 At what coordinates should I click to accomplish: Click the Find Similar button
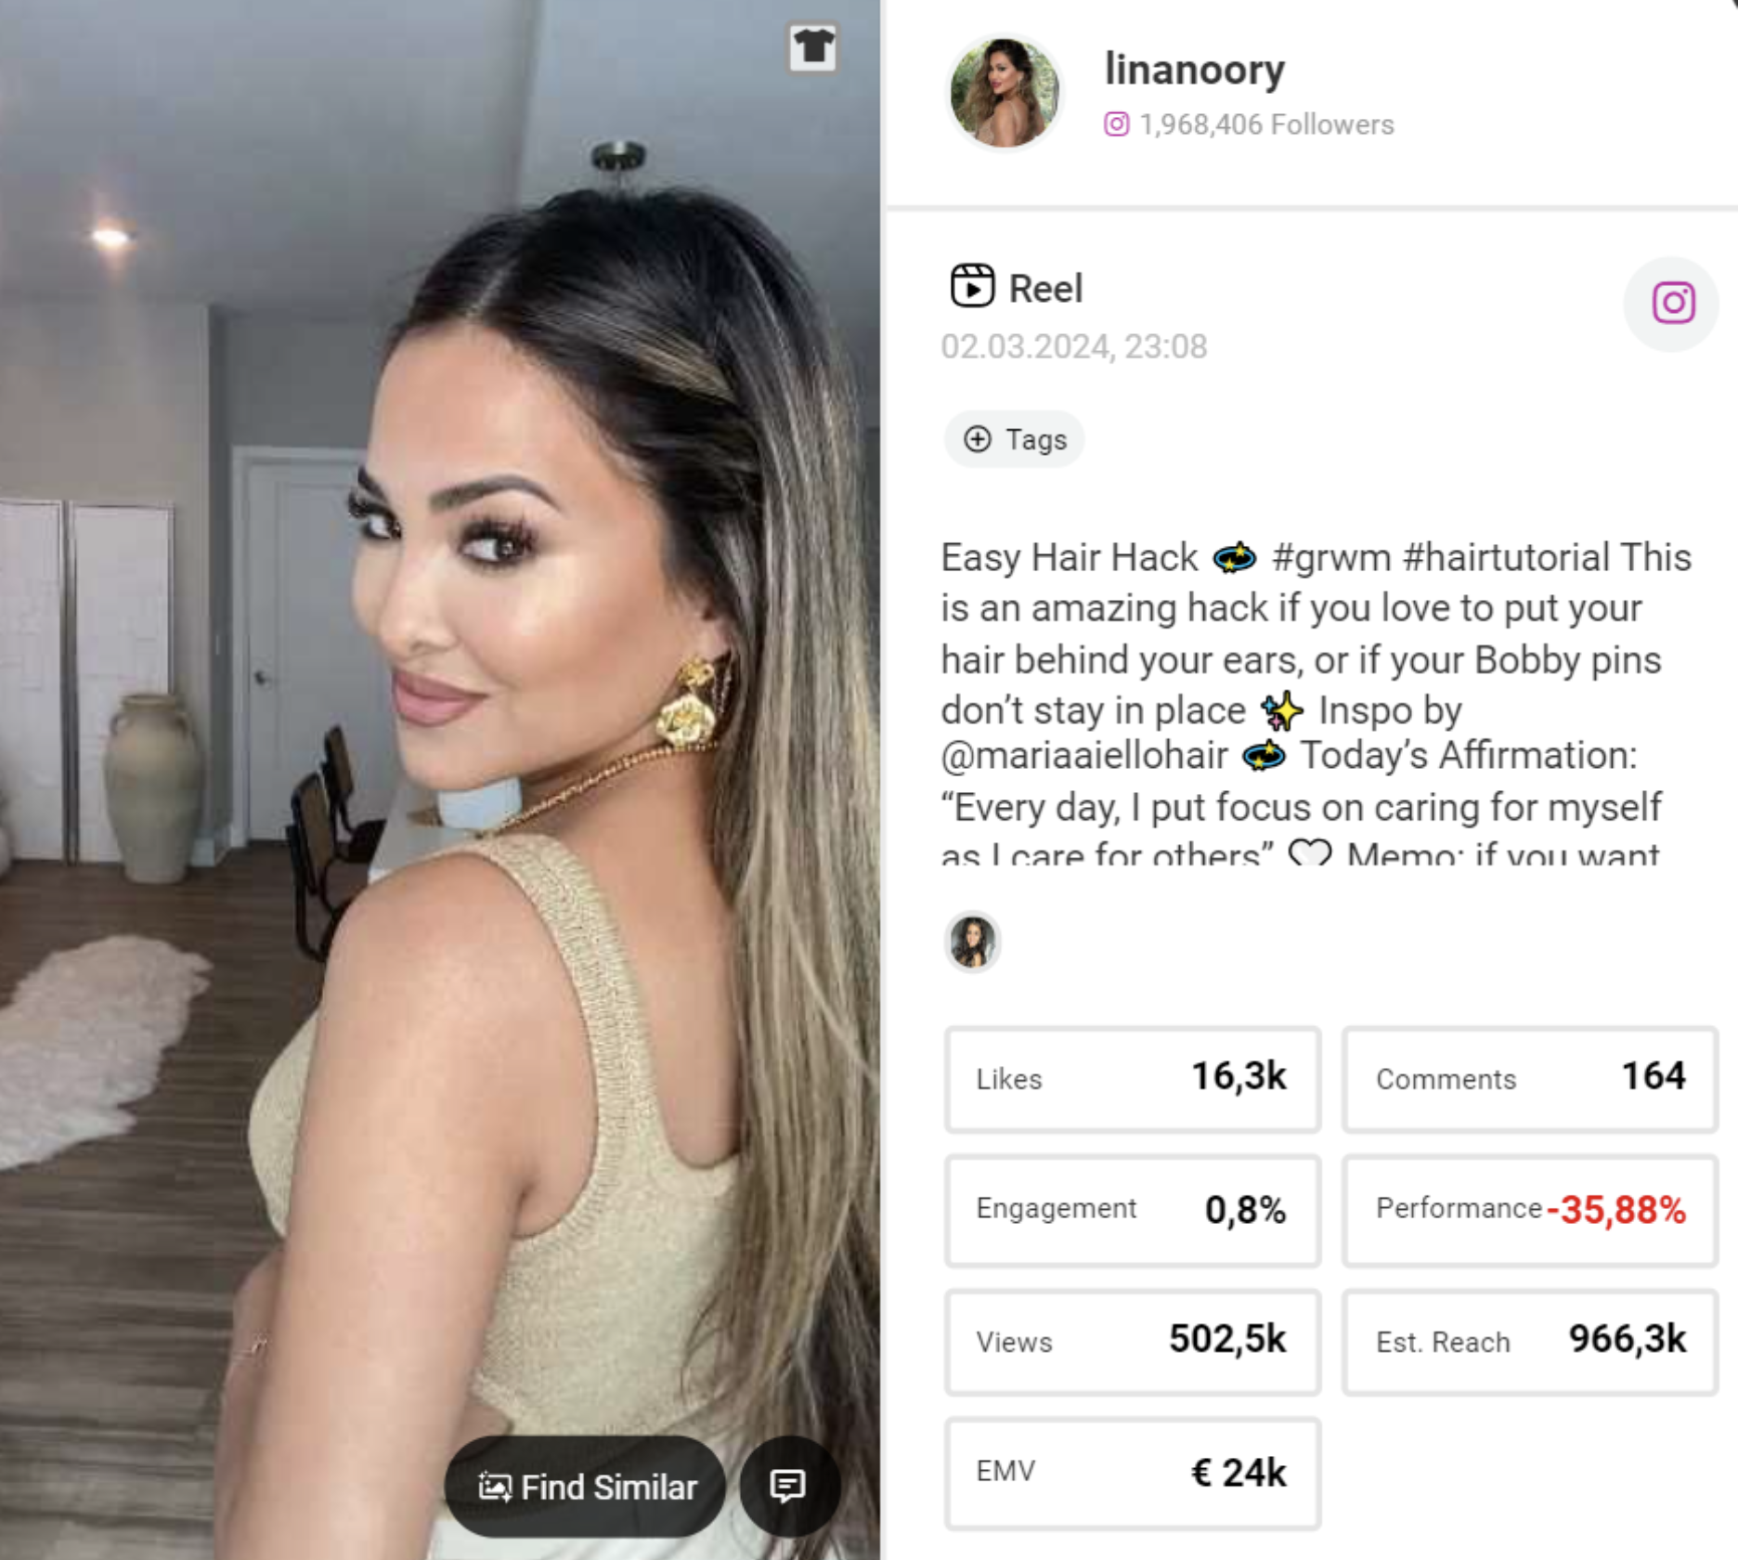[586, 1487]
